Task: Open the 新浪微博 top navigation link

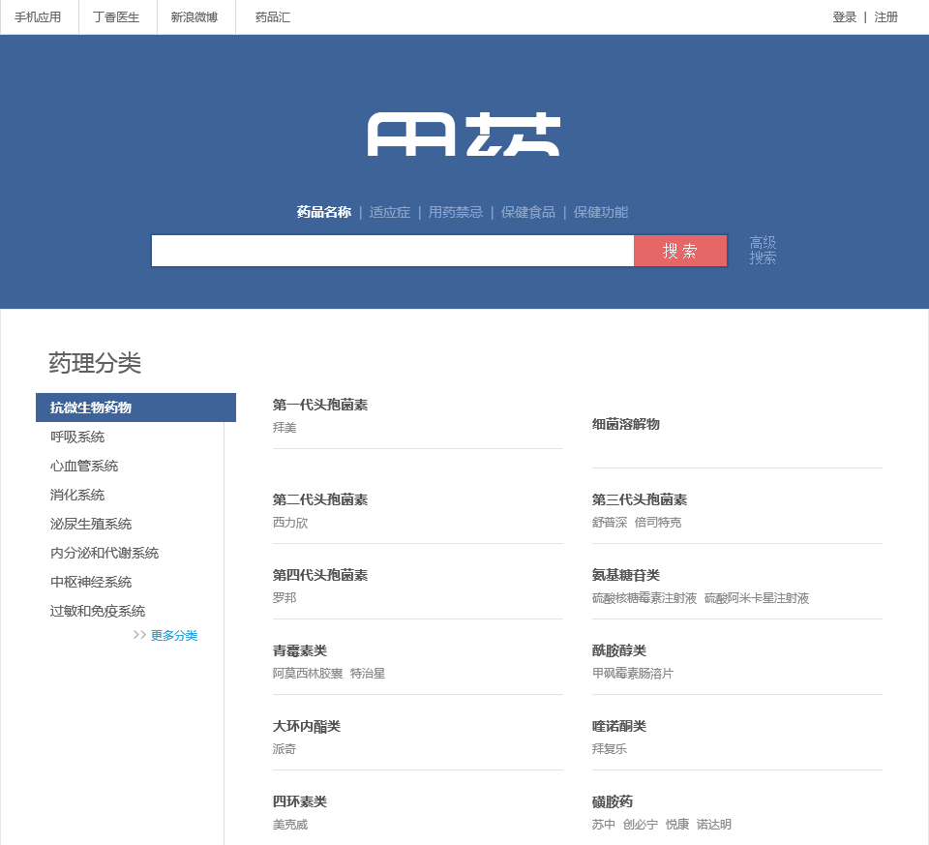Action: [195, 17]
